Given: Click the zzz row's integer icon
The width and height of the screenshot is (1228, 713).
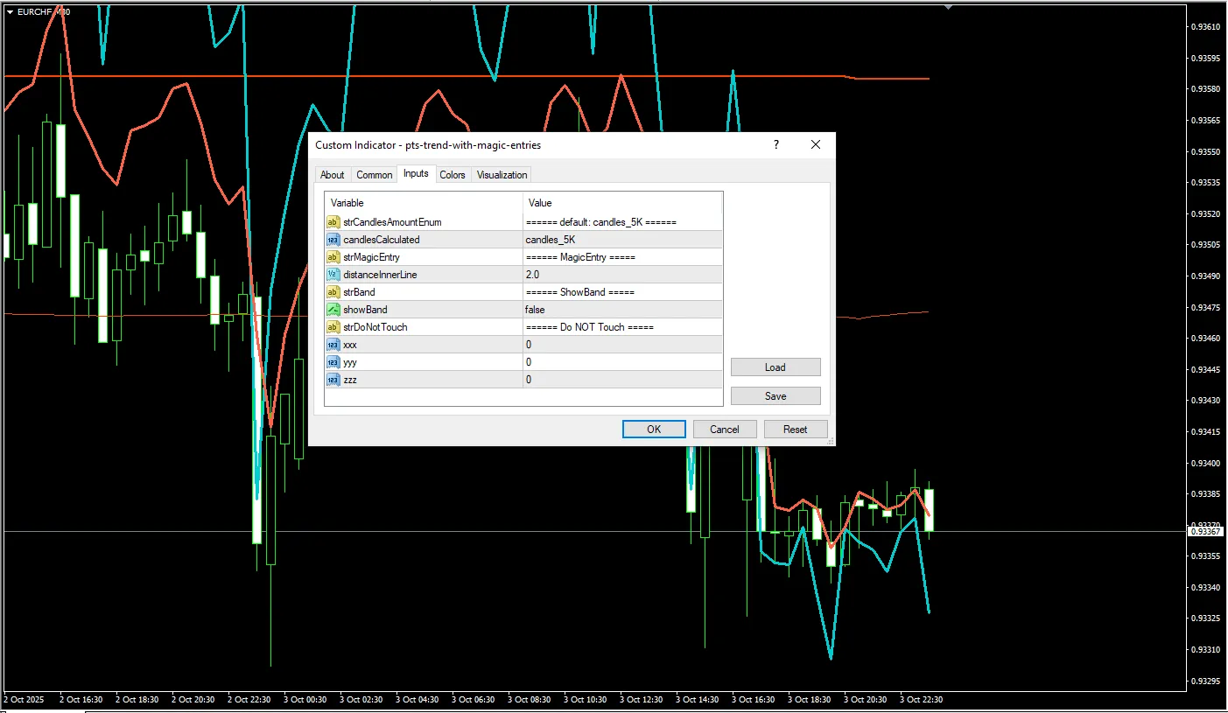Looking at the screenshot, I should (x=333, y=380).
